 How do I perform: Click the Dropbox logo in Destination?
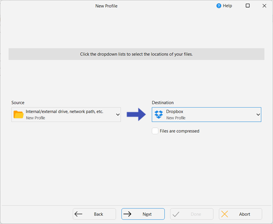click(159, 114)
